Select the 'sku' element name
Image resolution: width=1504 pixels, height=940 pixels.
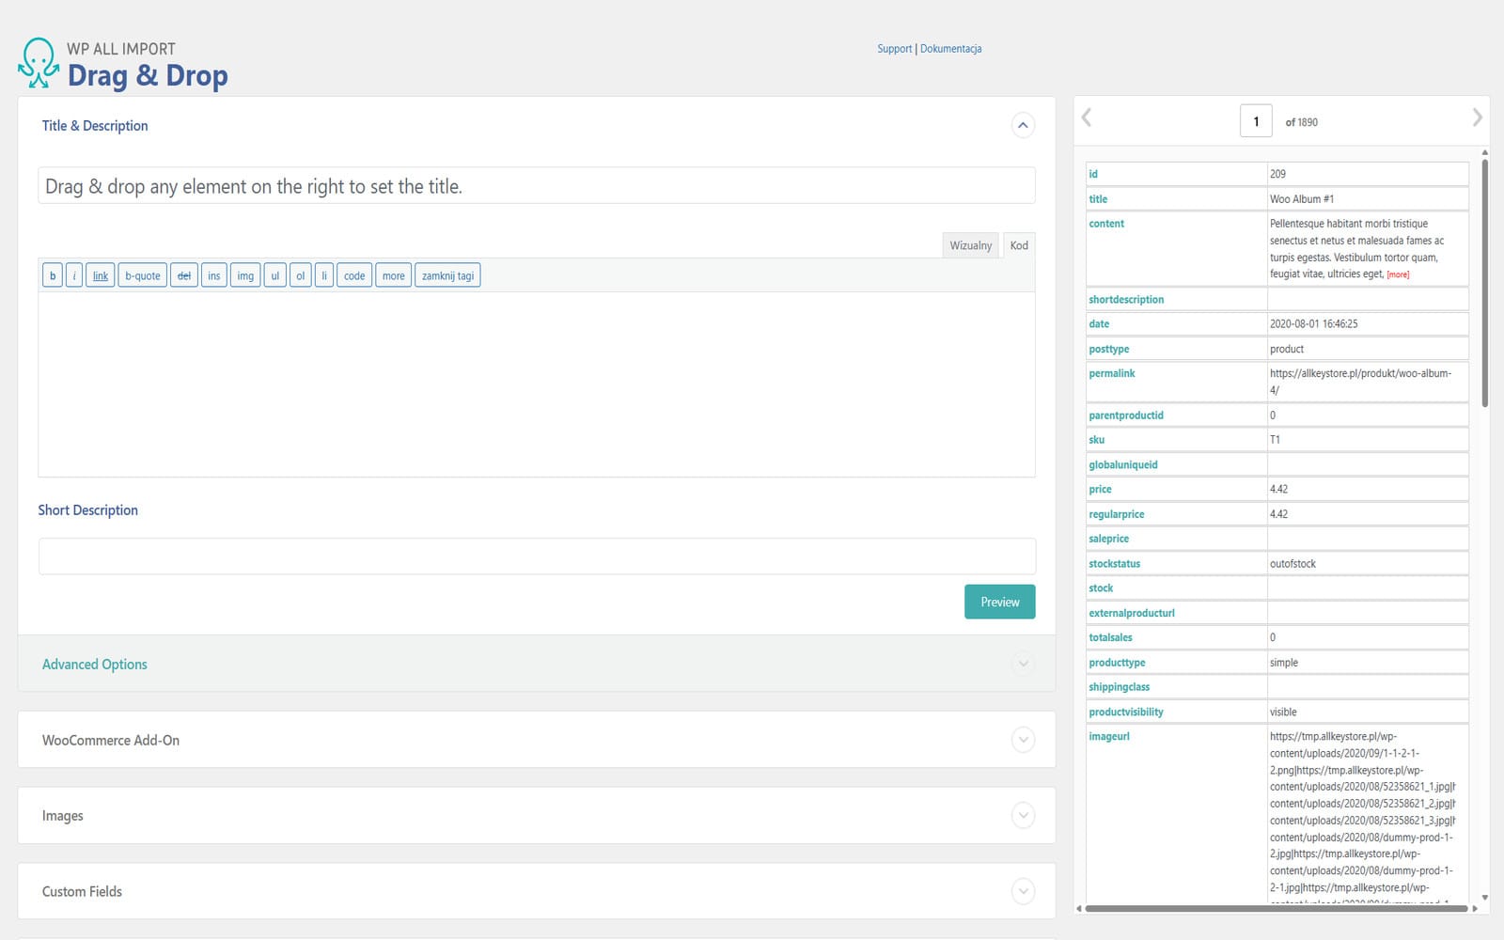[x=1096, y=440]
